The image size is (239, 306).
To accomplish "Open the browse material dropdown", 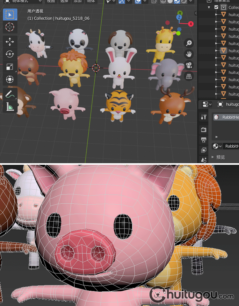I will coord(217,146).
